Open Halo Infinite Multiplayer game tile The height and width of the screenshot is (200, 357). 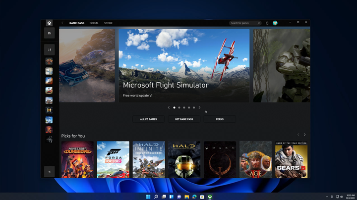(149, 159)
